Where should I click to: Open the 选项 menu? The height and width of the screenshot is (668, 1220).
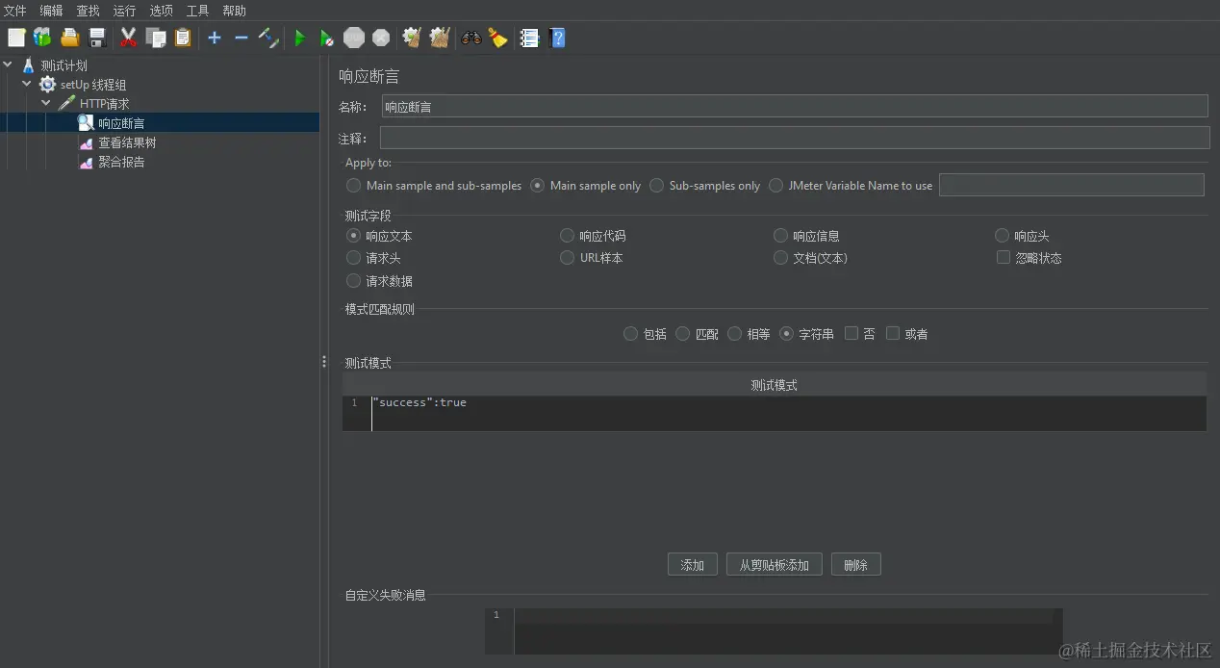[x=160, y=11]
